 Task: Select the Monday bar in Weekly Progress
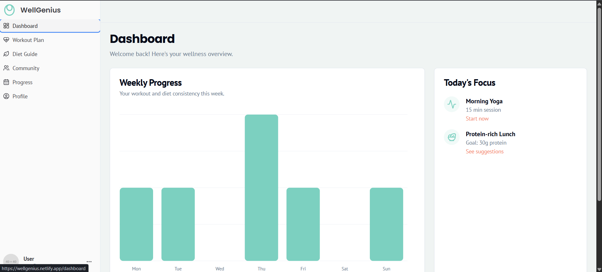click(x=136, y=224)
